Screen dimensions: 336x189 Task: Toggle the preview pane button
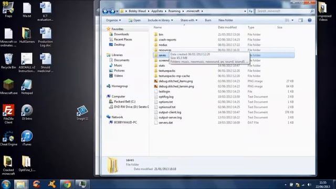301,20
